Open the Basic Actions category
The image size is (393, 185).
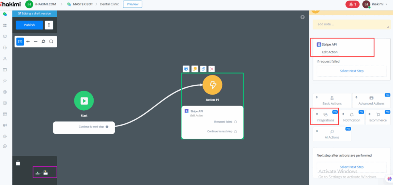[x=332, y=100]
